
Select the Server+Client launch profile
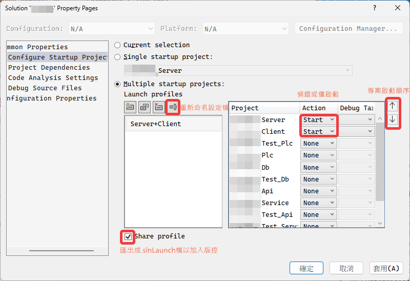tap(156, 124)
